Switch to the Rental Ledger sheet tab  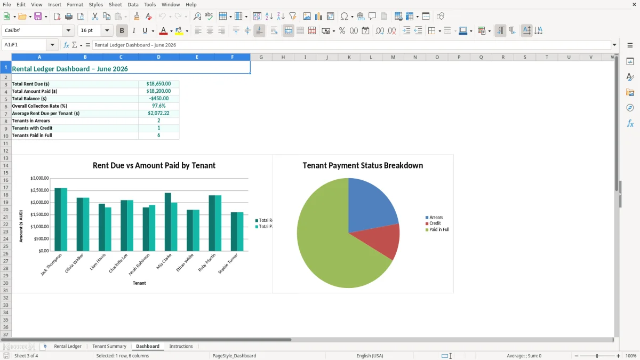coord(68,346)
